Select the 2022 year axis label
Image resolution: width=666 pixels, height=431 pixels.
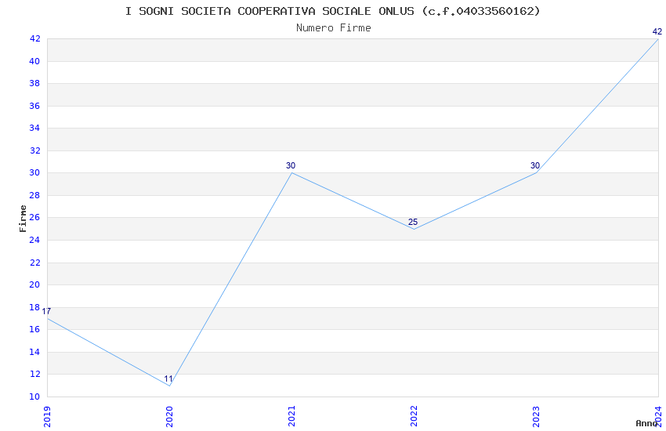point(414,416)
